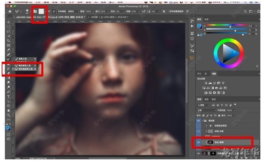Open layer Fill 100% dropdown
This screenshot has width=262, height=161.
coord(235,116)
